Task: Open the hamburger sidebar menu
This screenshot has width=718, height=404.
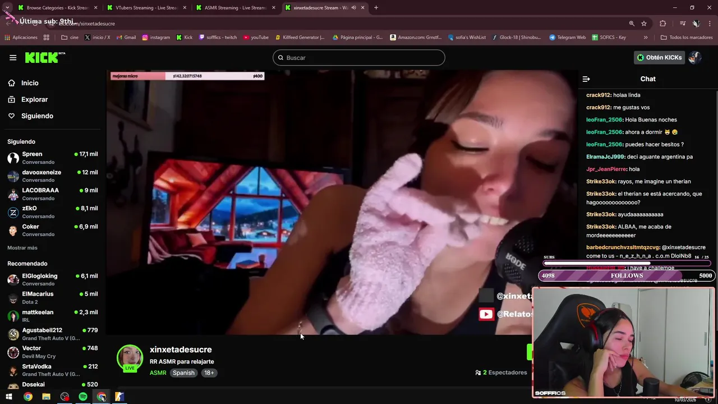Action: [x=13, y=57]
